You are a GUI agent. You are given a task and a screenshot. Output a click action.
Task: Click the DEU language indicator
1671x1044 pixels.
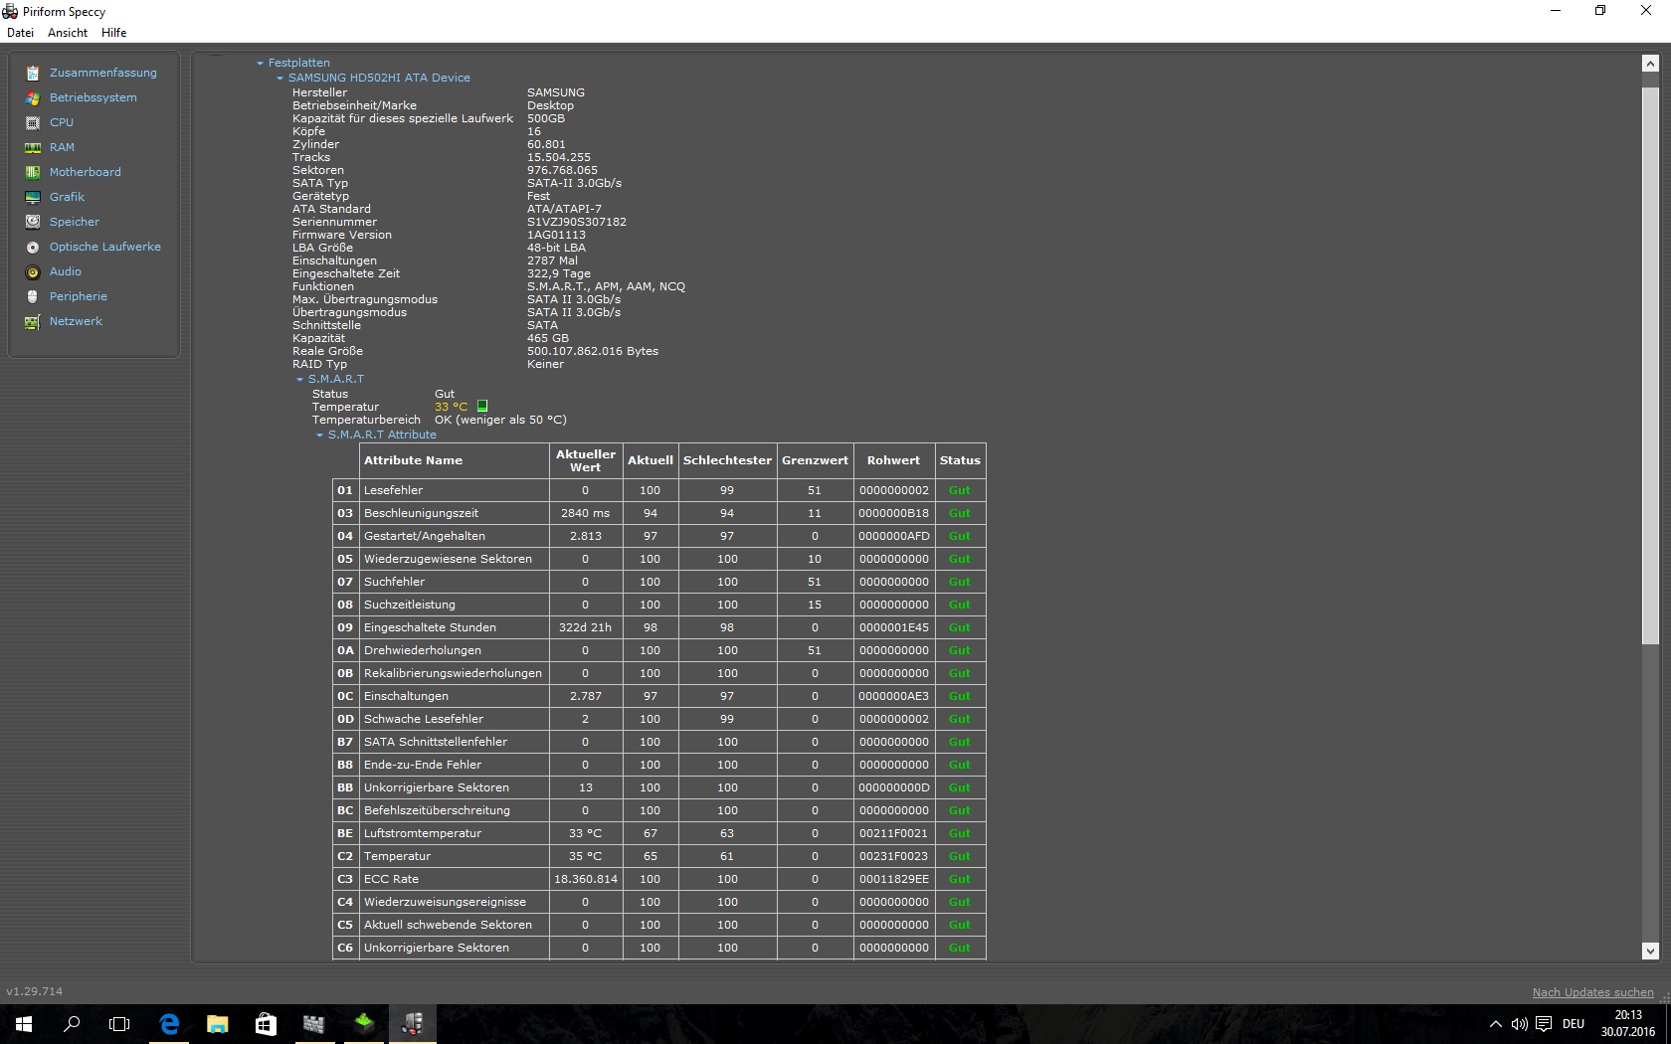coord(1574,1024)
